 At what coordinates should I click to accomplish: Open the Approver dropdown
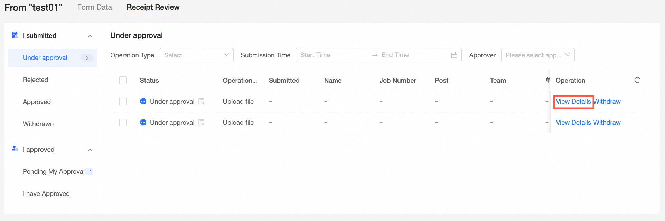(x=537, y=55)
